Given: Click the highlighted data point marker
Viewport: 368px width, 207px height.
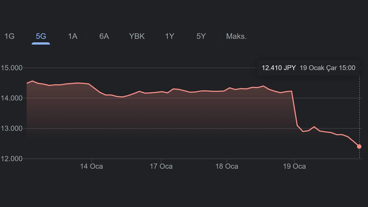Looking at the screenshot, I should (359, 147).
